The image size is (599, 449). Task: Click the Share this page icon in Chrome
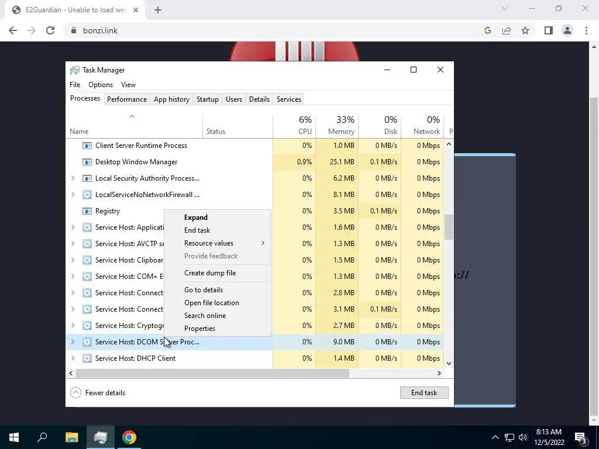click(507, 30)
